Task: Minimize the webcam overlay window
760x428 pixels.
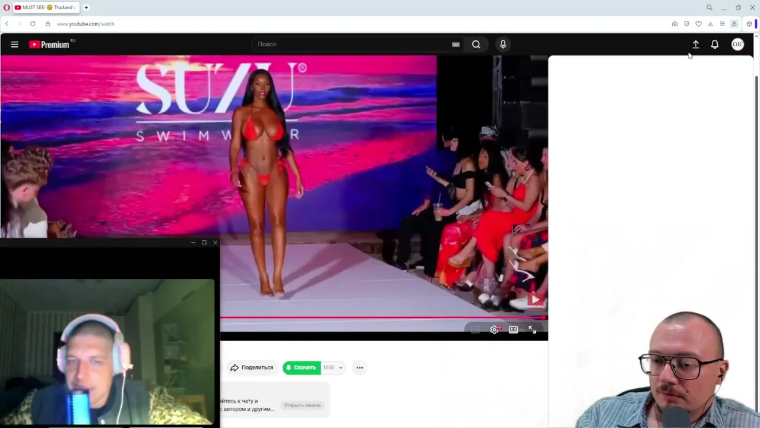Action: [x=193, y=243]
